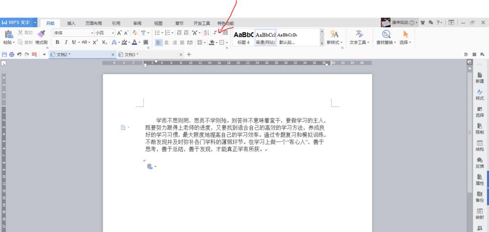489x232 pixels.
Task: Toggle character shading A button
Action: [x=146, y=42]
